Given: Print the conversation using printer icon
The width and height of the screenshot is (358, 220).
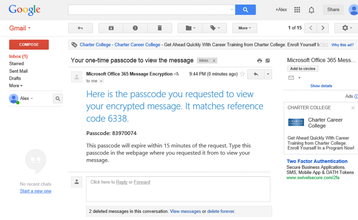Looking at the screenshot, I should (259, 61).
